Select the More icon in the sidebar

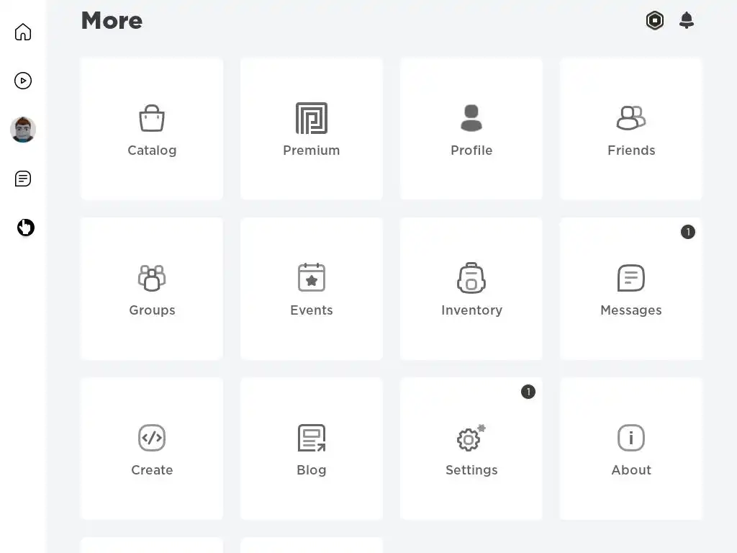click(x=25, y=228)
